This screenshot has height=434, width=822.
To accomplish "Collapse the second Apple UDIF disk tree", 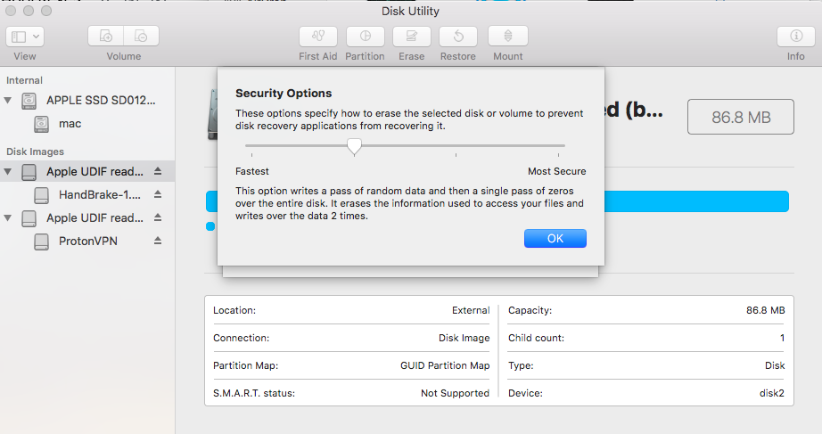I will (x=8, y=217).
